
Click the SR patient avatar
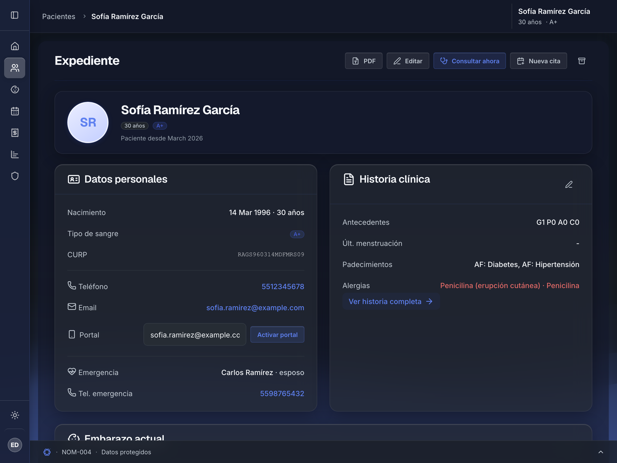tap(88, 122)
